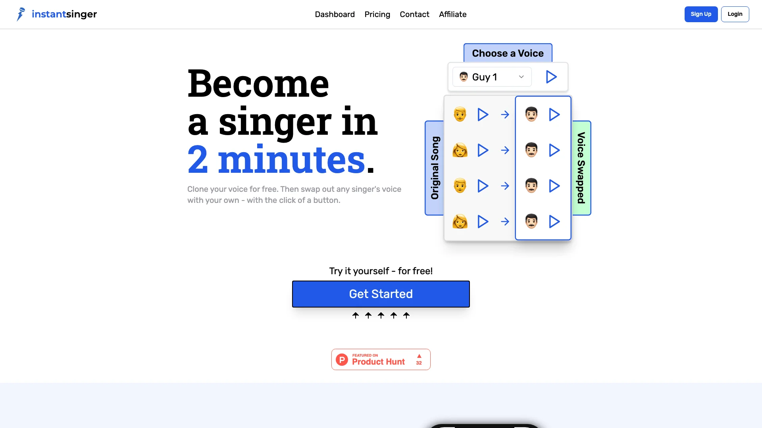The width and height of the screenshot is (762, 428).
Task: Click the play button for Guy 1 voice
Action: (x=551, y=77)
